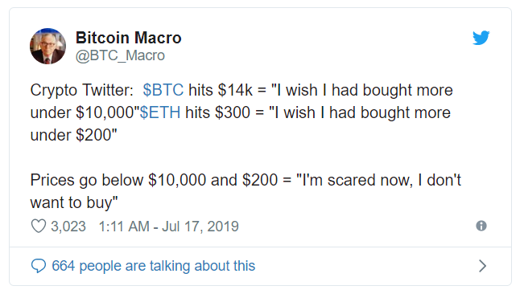520x294 pixels.
Task: Click the paragraph beginning Prices go below
Action: (246, 191)
